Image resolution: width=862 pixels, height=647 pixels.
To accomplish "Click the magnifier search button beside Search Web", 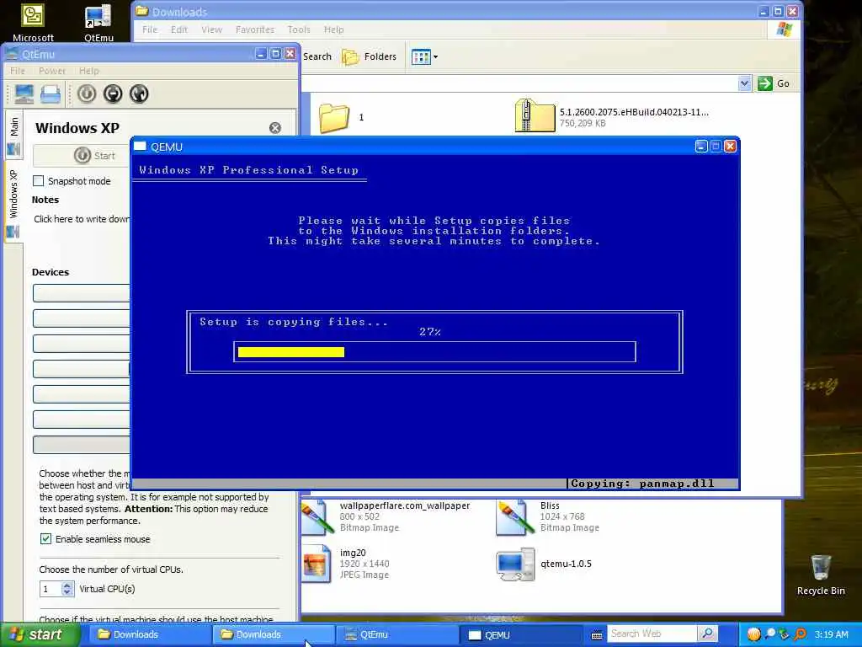I will [x=707, y=634].
